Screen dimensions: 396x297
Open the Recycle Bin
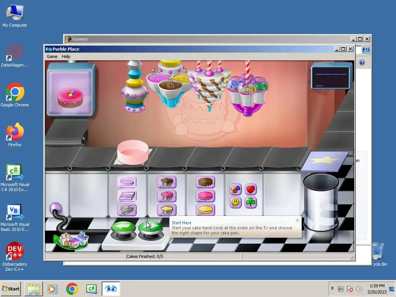click(378, 254)
